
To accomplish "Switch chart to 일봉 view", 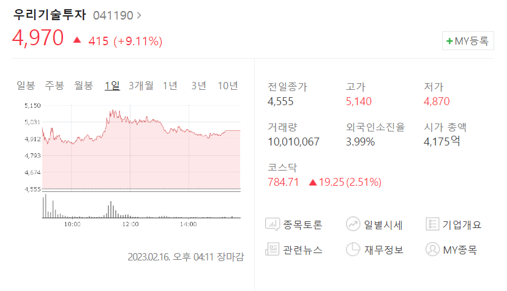I will pos(26,86).
